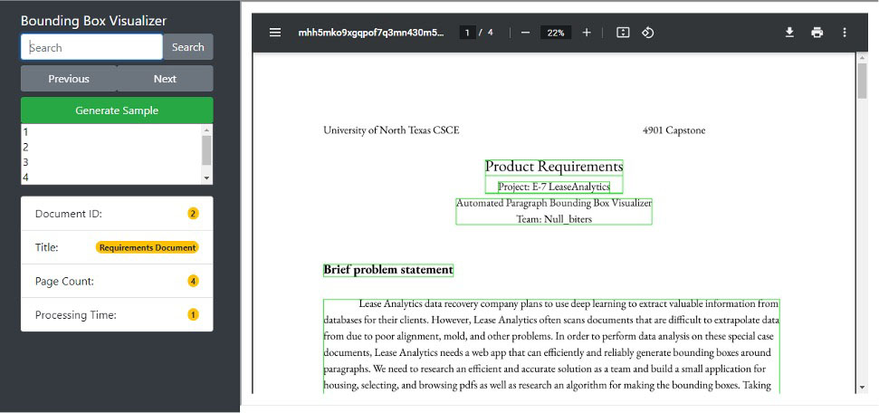Zoom in with the plus icon
The width and height of the screenshot is (879, 413).
587,33
